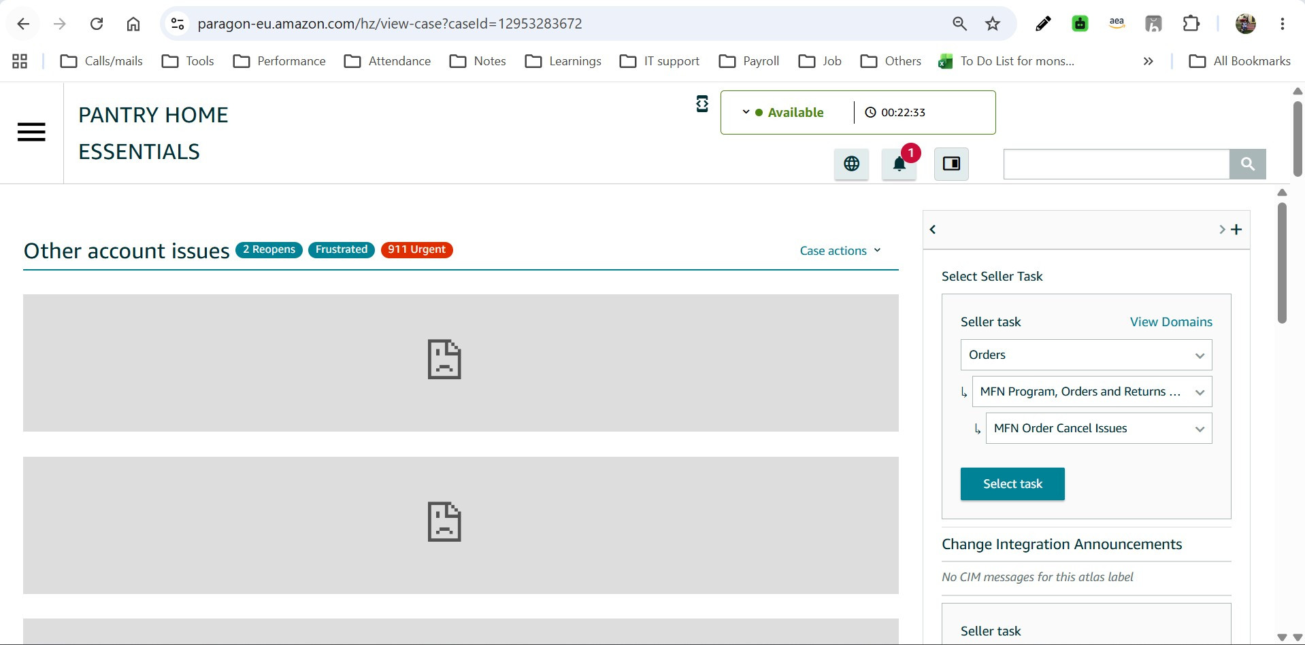The image size is (1305, 645).
Task: Open the IT support bookmark folder
Action: pos(660,61)
